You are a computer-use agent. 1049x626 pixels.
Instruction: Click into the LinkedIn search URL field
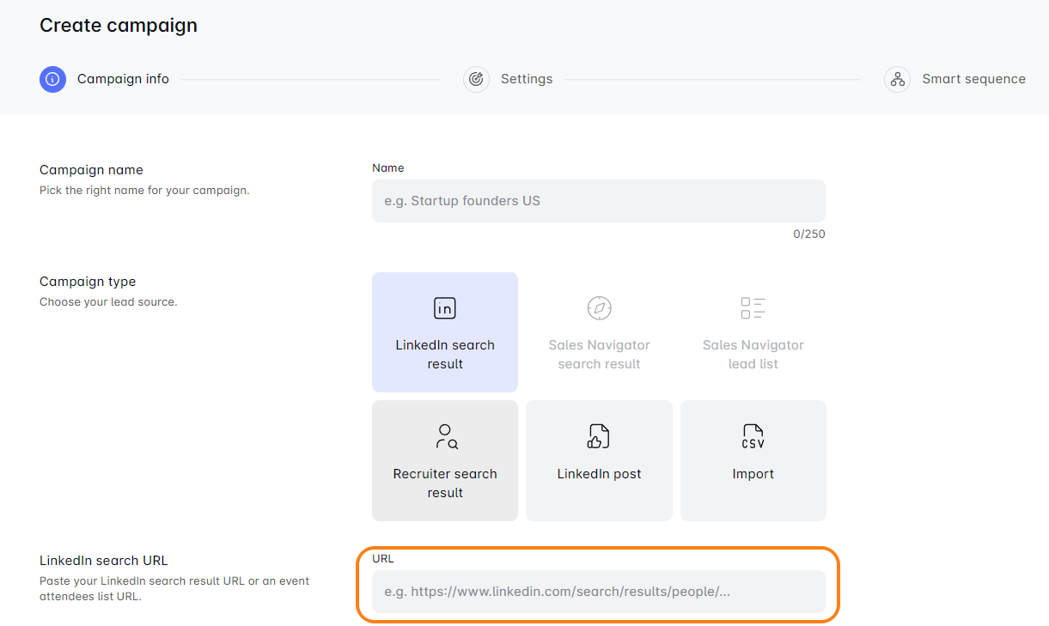tap(598, 592)
